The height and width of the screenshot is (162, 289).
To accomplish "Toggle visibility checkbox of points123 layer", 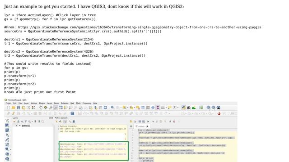I will [17, 126].
